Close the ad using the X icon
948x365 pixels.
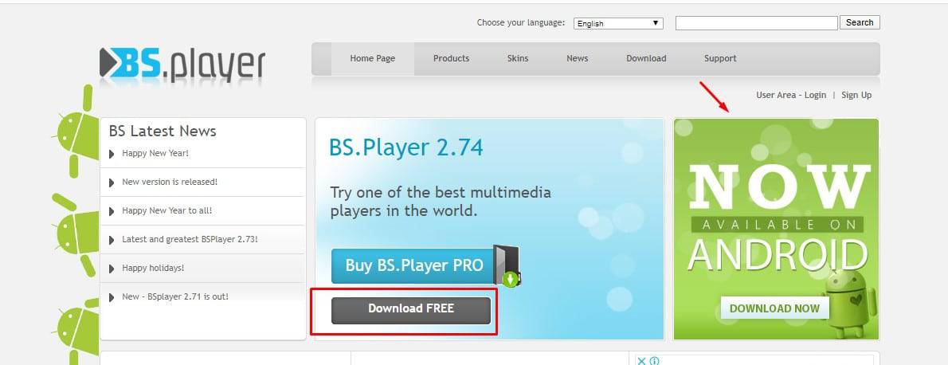pos(641,361)
